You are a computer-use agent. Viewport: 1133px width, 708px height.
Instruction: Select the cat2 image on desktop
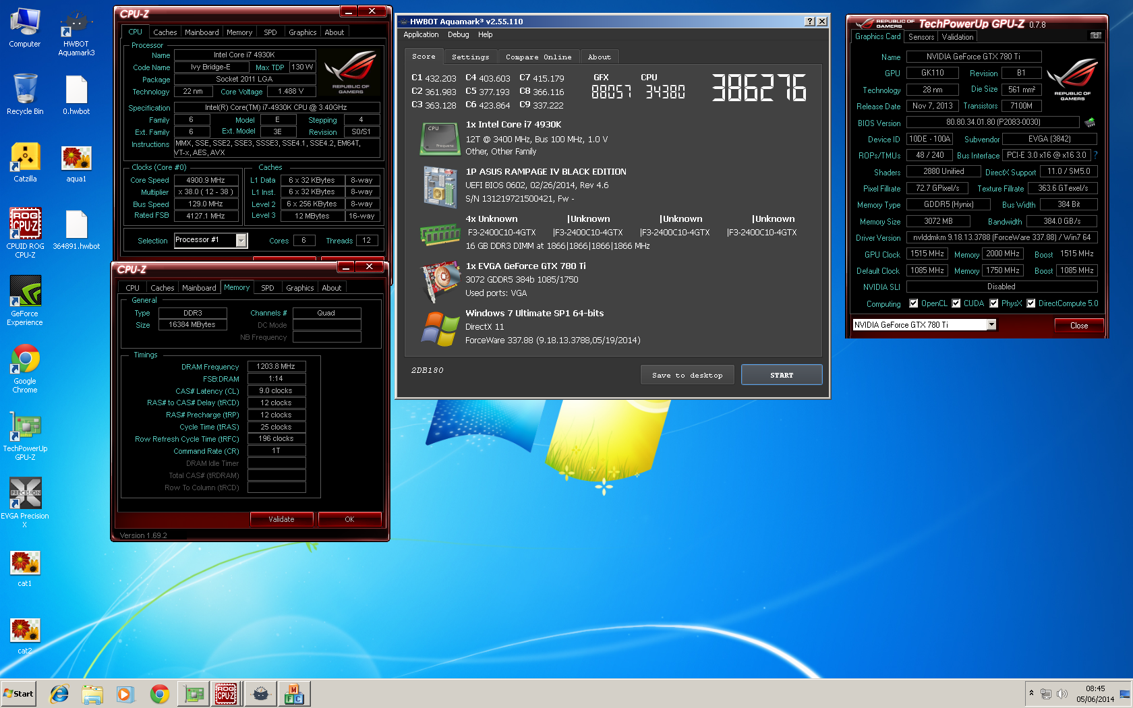[x=25, y=636]
